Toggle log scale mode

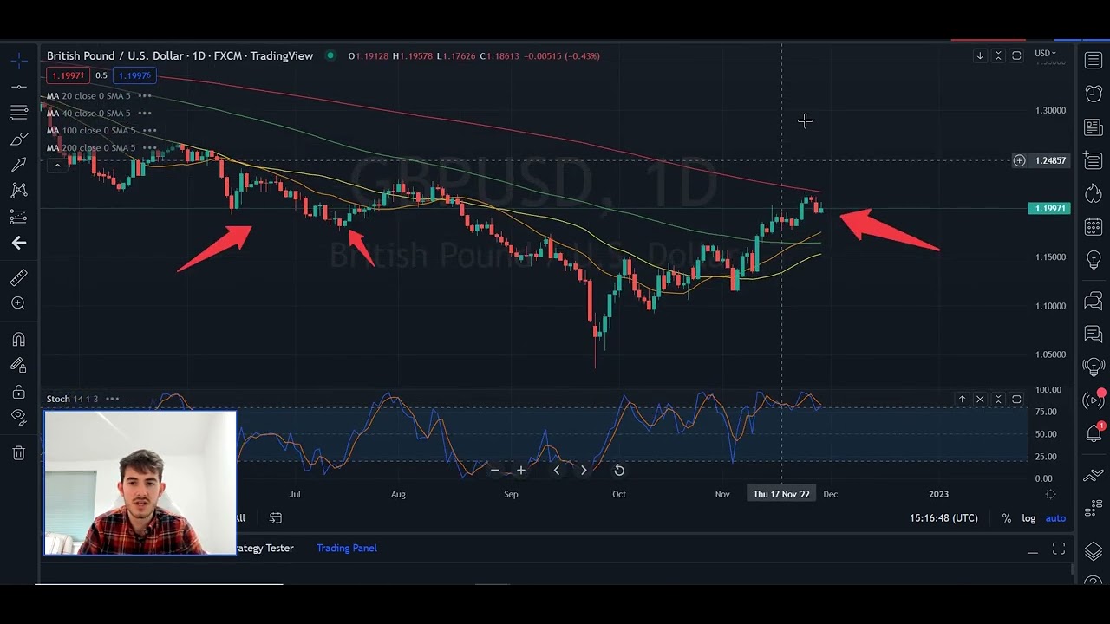coord(1028,518)
